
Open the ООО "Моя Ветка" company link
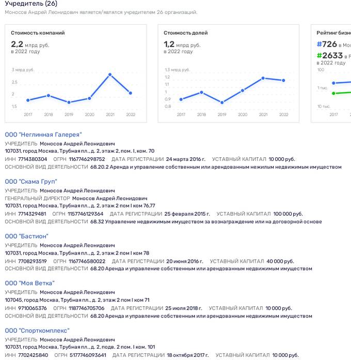pos(30,283)
